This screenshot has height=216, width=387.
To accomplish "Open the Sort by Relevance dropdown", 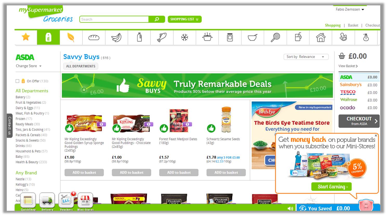I will pyautogui.click(x=306, y=57).
